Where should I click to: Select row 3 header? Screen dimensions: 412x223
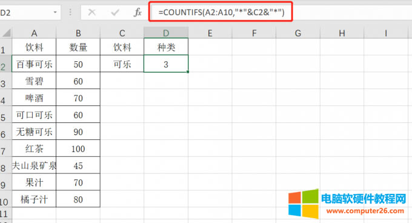point(6,81)
